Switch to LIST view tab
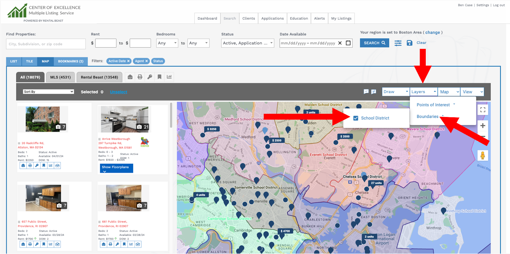The image size is (510, 254). coord(14,61)
